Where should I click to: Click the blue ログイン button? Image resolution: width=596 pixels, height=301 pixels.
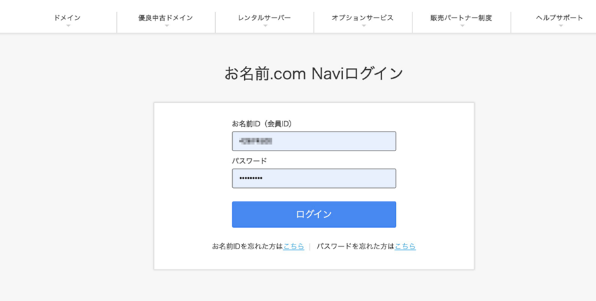click(314, 214)
